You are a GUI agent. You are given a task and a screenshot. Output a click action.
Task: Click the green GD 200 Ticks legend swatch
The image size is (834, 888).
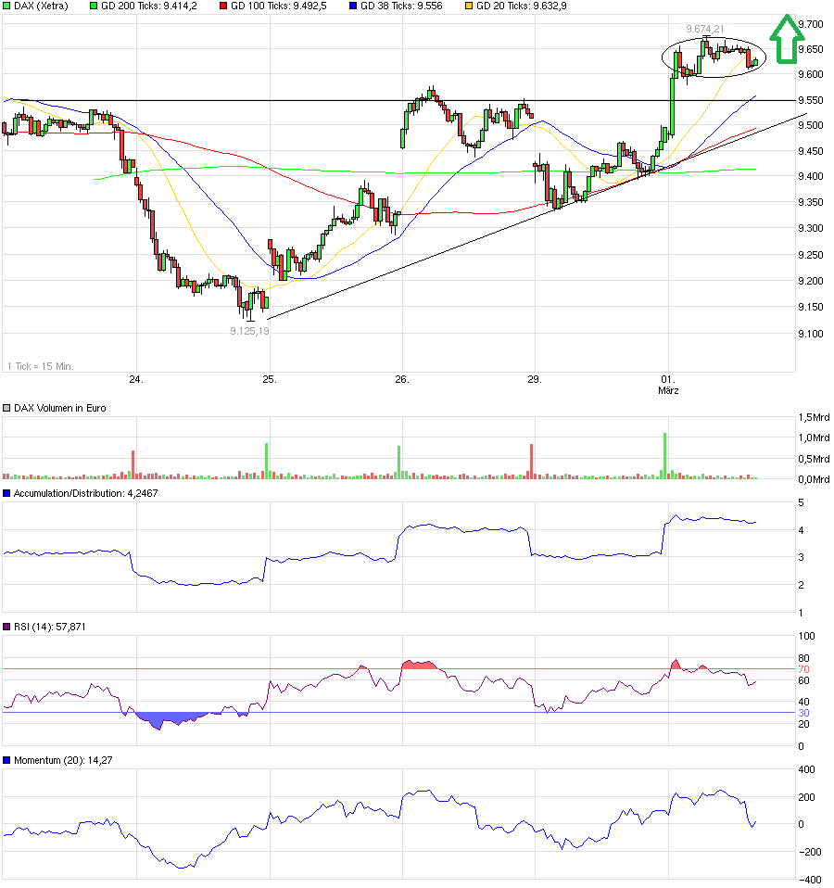(x=94, y=6)
